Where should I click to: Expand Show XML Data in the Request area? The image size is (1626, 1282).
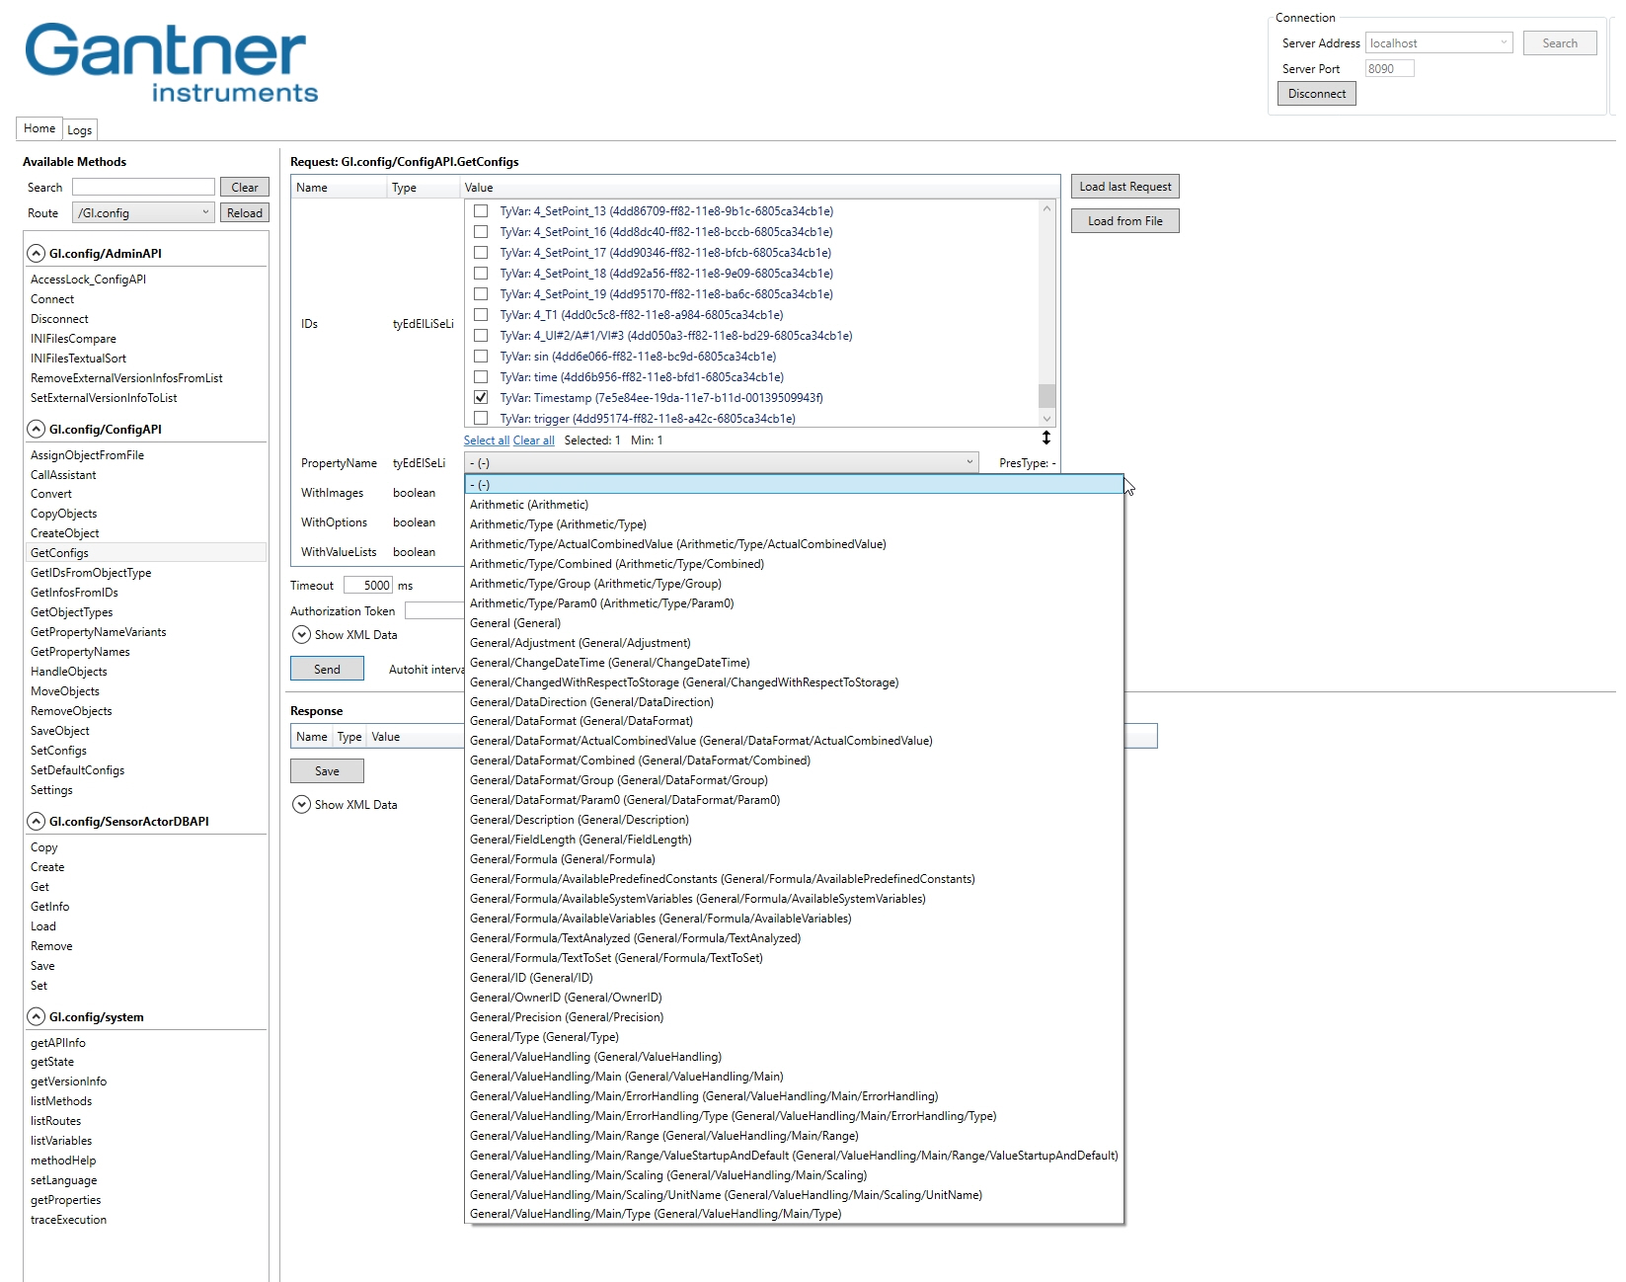301,634
